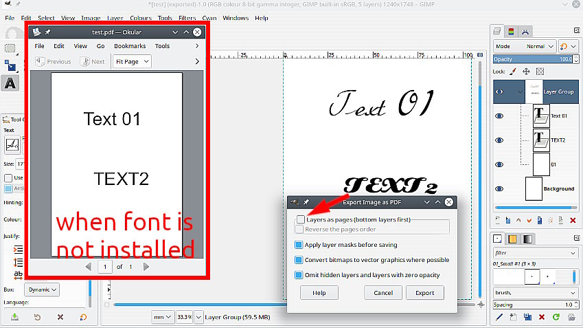Select the Text tool in toolbox
Screen dimensions: 583x328
pyautogui.click(x=10, y=83)
